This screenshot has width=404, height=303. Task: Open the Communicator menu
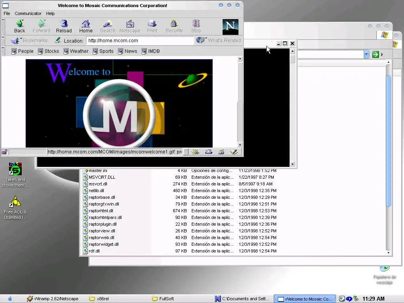click(28, 13)
